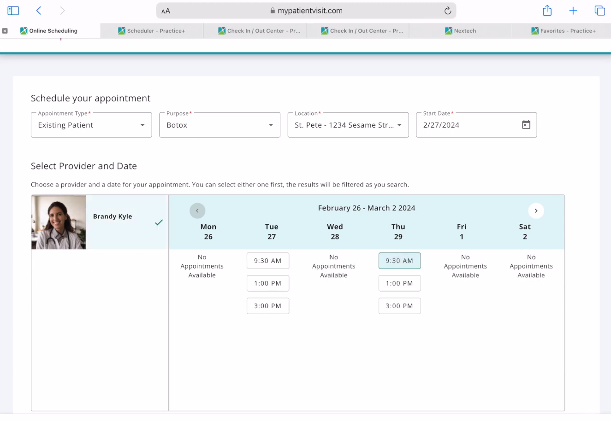Reload the page with refresh icon

pyautogui.click(x=447, y=11)
